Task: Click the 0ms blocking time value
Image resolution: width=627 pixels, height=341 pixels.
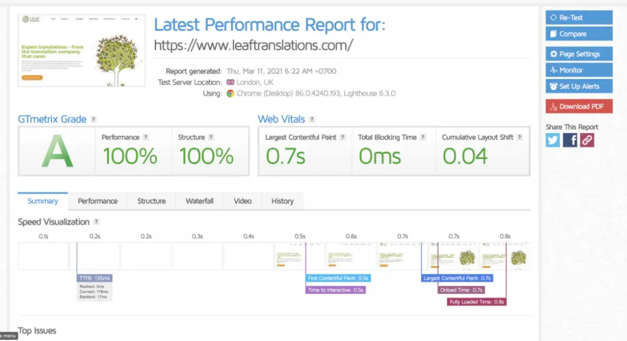Action: (x=380, y=156)
